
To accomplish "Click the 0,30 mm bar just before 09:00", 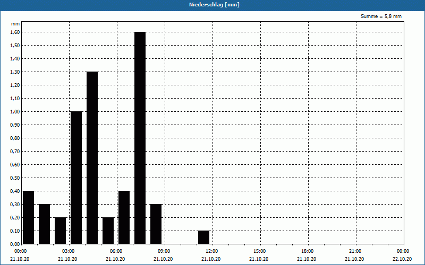I will coord(156,224).
